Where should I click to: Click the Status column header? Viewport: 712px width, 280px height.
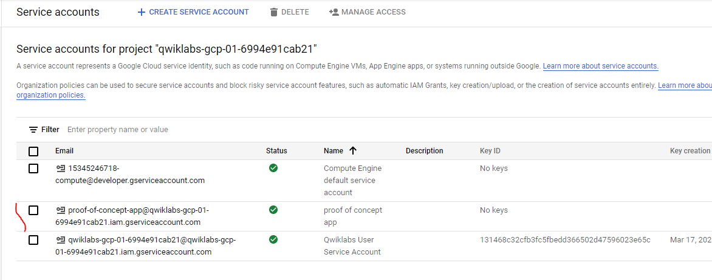[276, 151]
